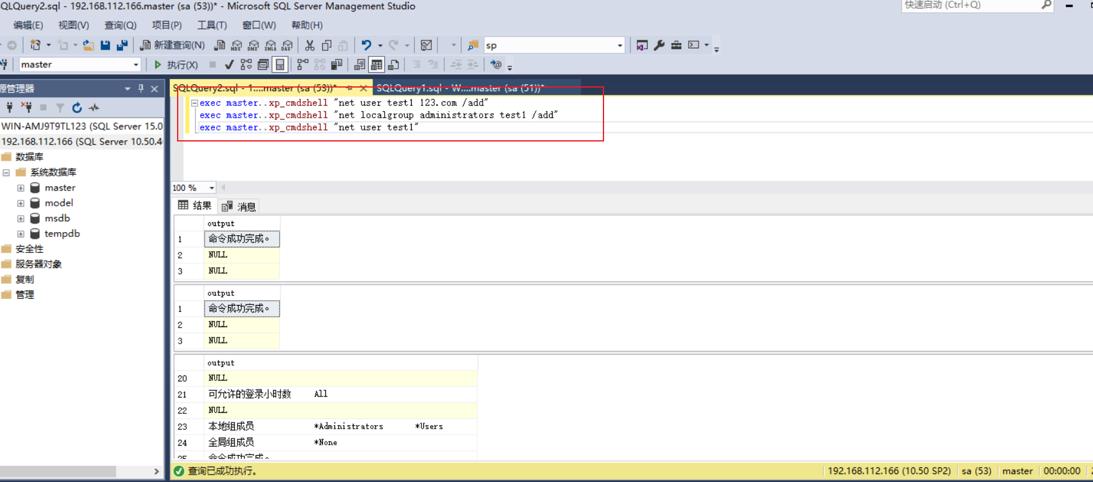Collapse the 系统数据库 folder
Viewport: 1093px width, 482px height.
pyautogui.click(x=6, y=173)
